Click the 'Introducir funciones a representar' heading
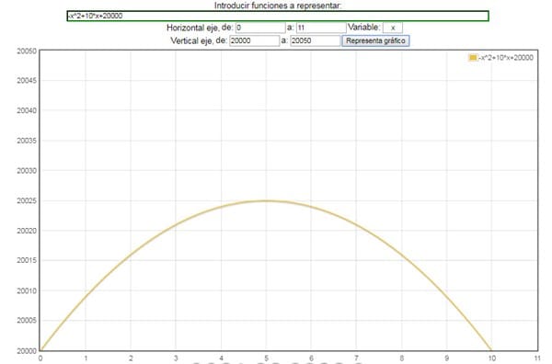The height and width of the screenshot is (364, 552). 278,6
